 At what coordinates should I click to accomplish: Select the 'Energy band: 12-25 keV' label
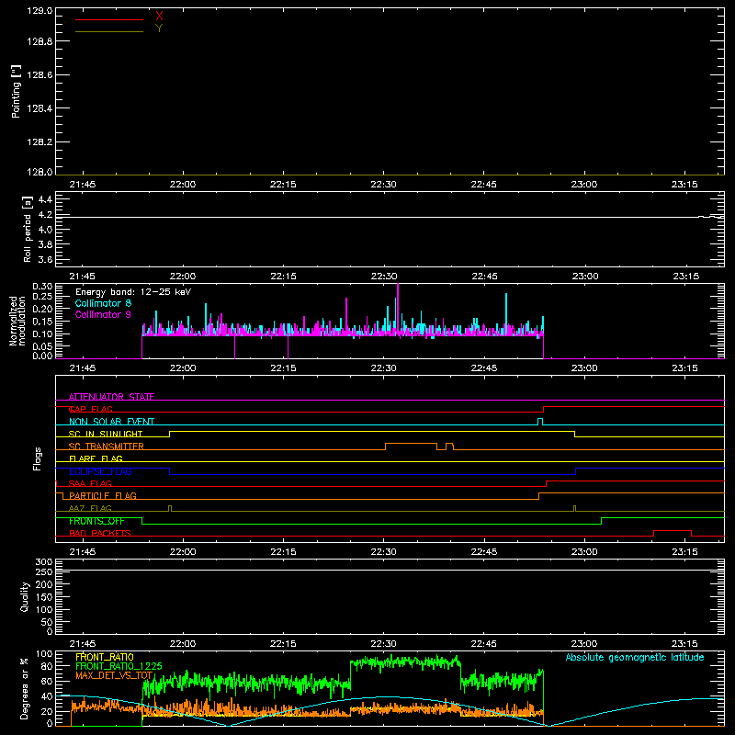[133, 292]
